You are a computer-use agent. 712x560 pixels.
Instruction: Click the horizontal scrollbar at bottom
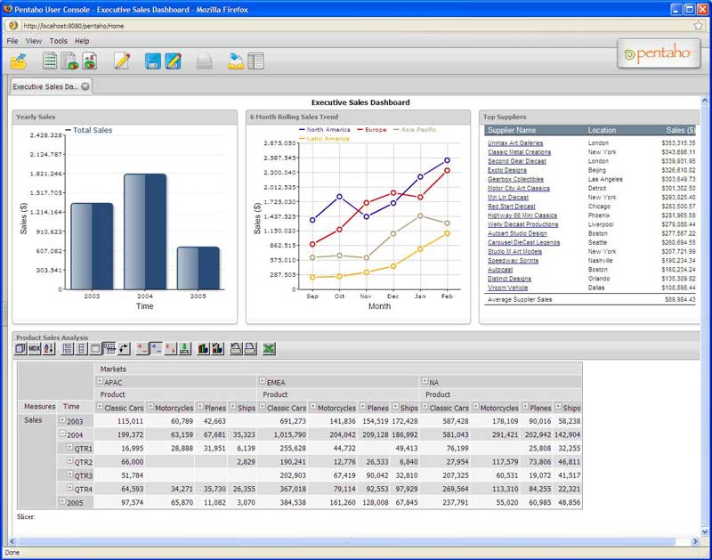click(346, 541)
